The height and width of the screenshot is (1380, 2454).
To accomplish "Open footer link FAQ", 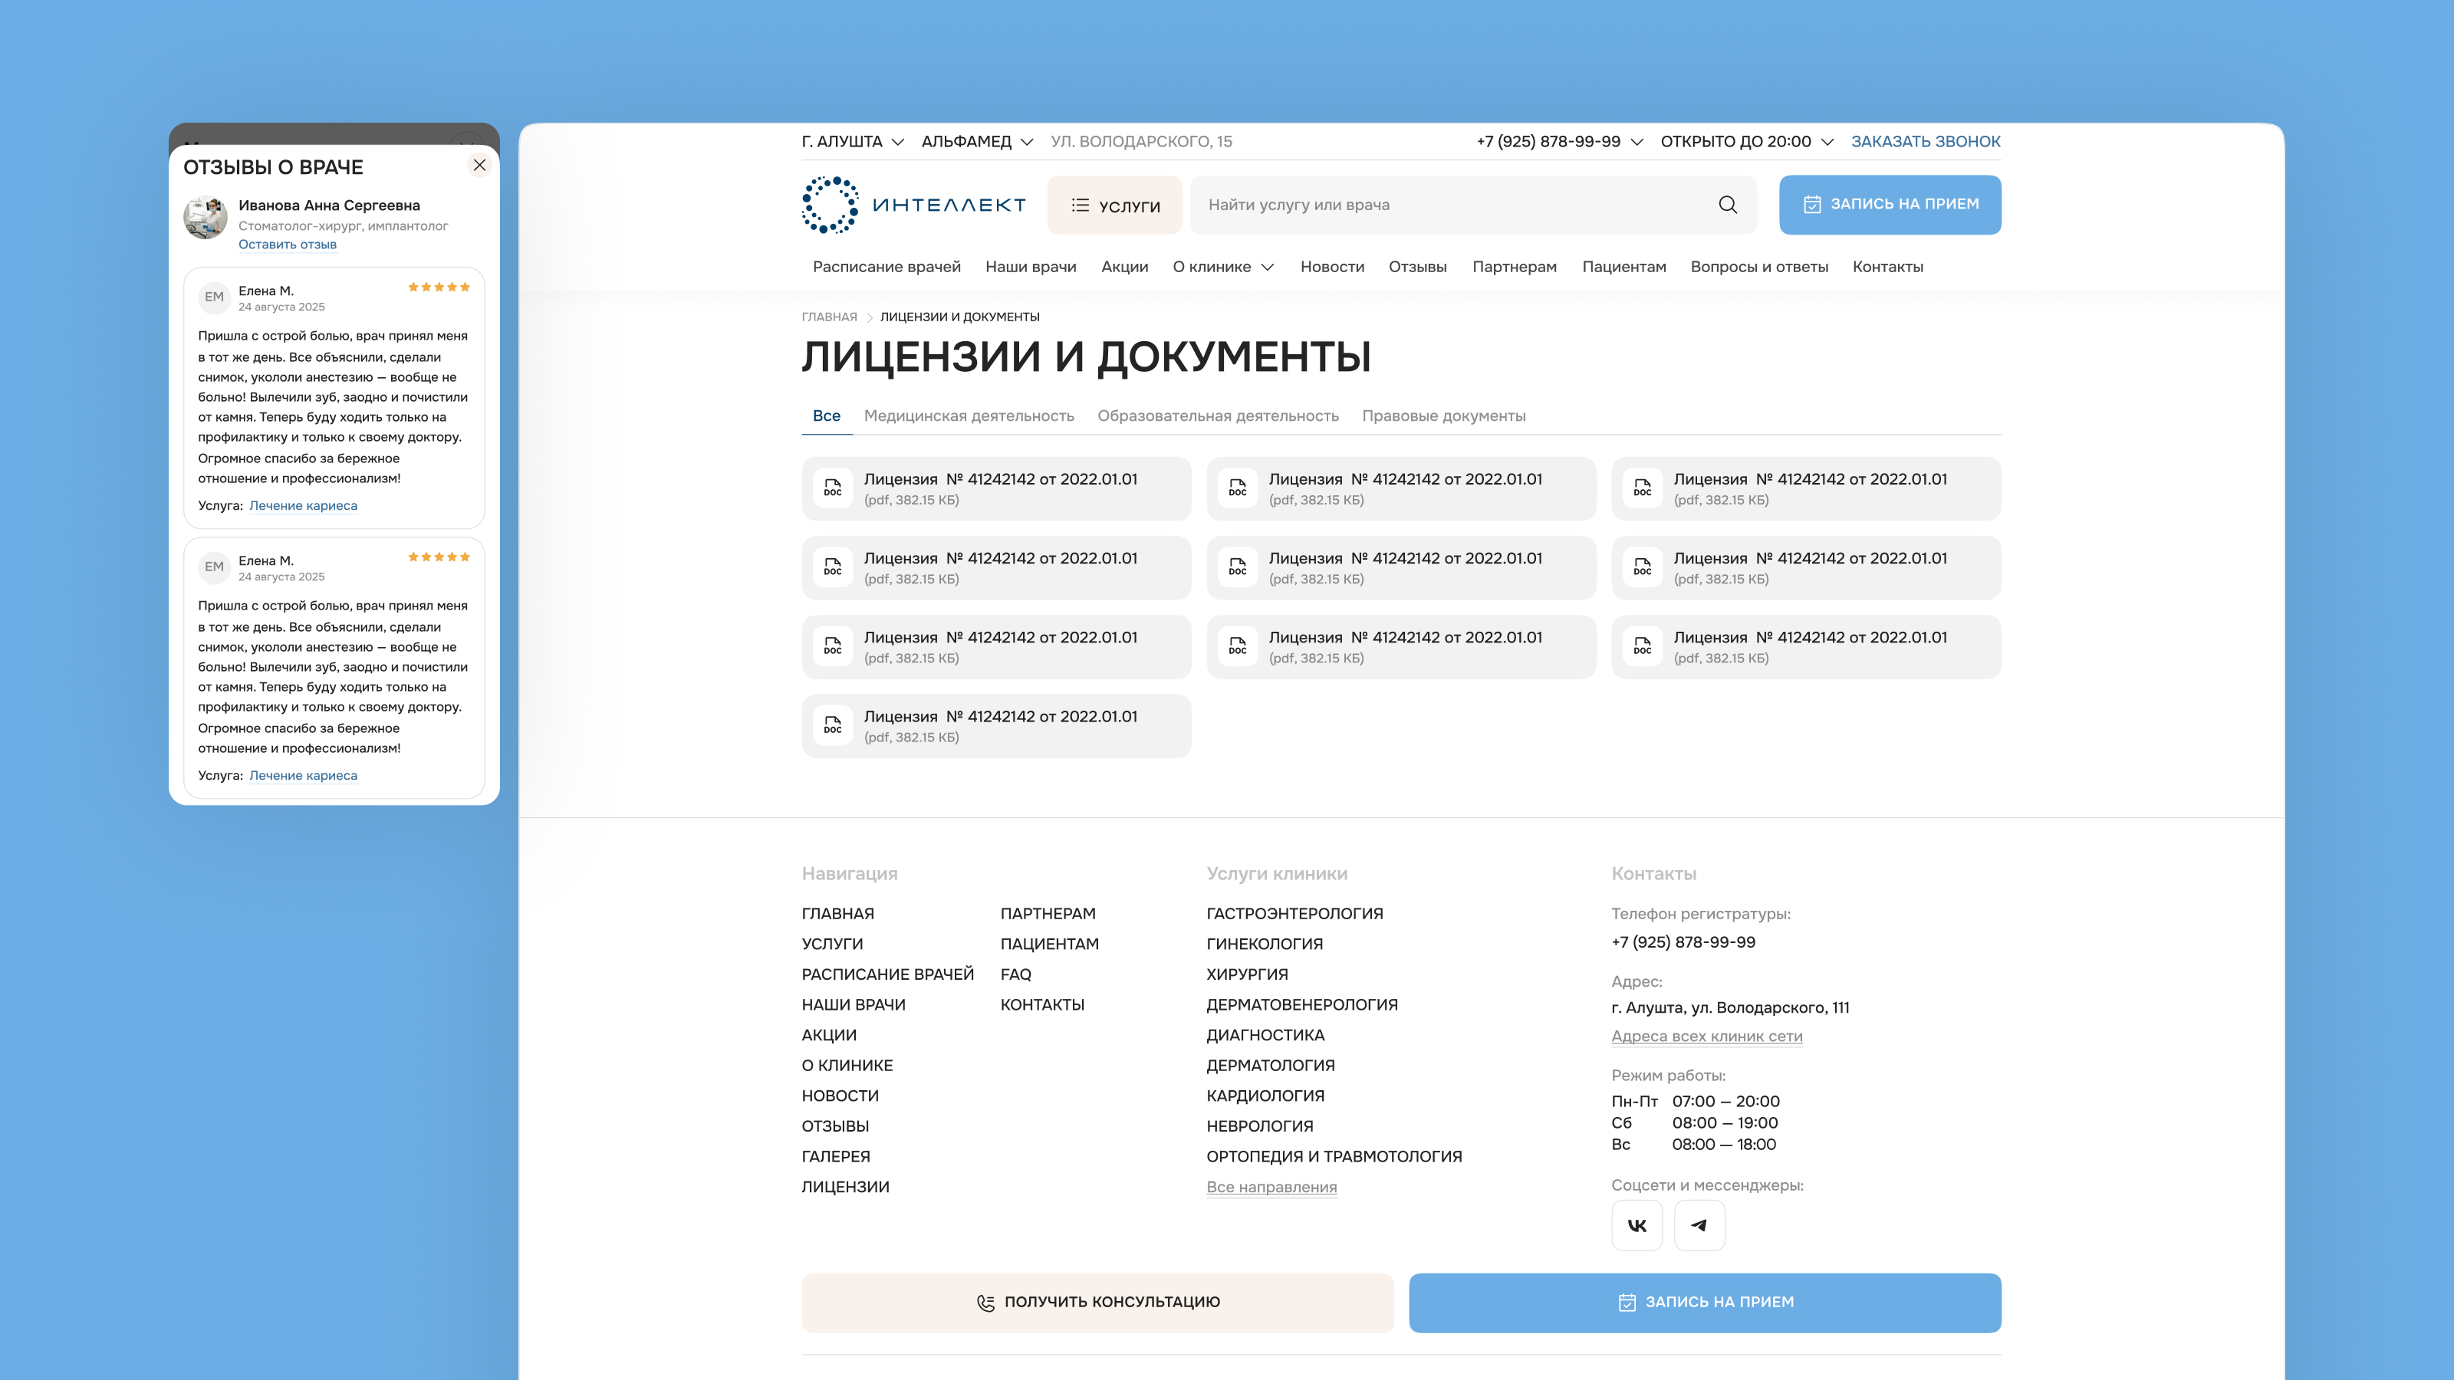I will 1015,974.
